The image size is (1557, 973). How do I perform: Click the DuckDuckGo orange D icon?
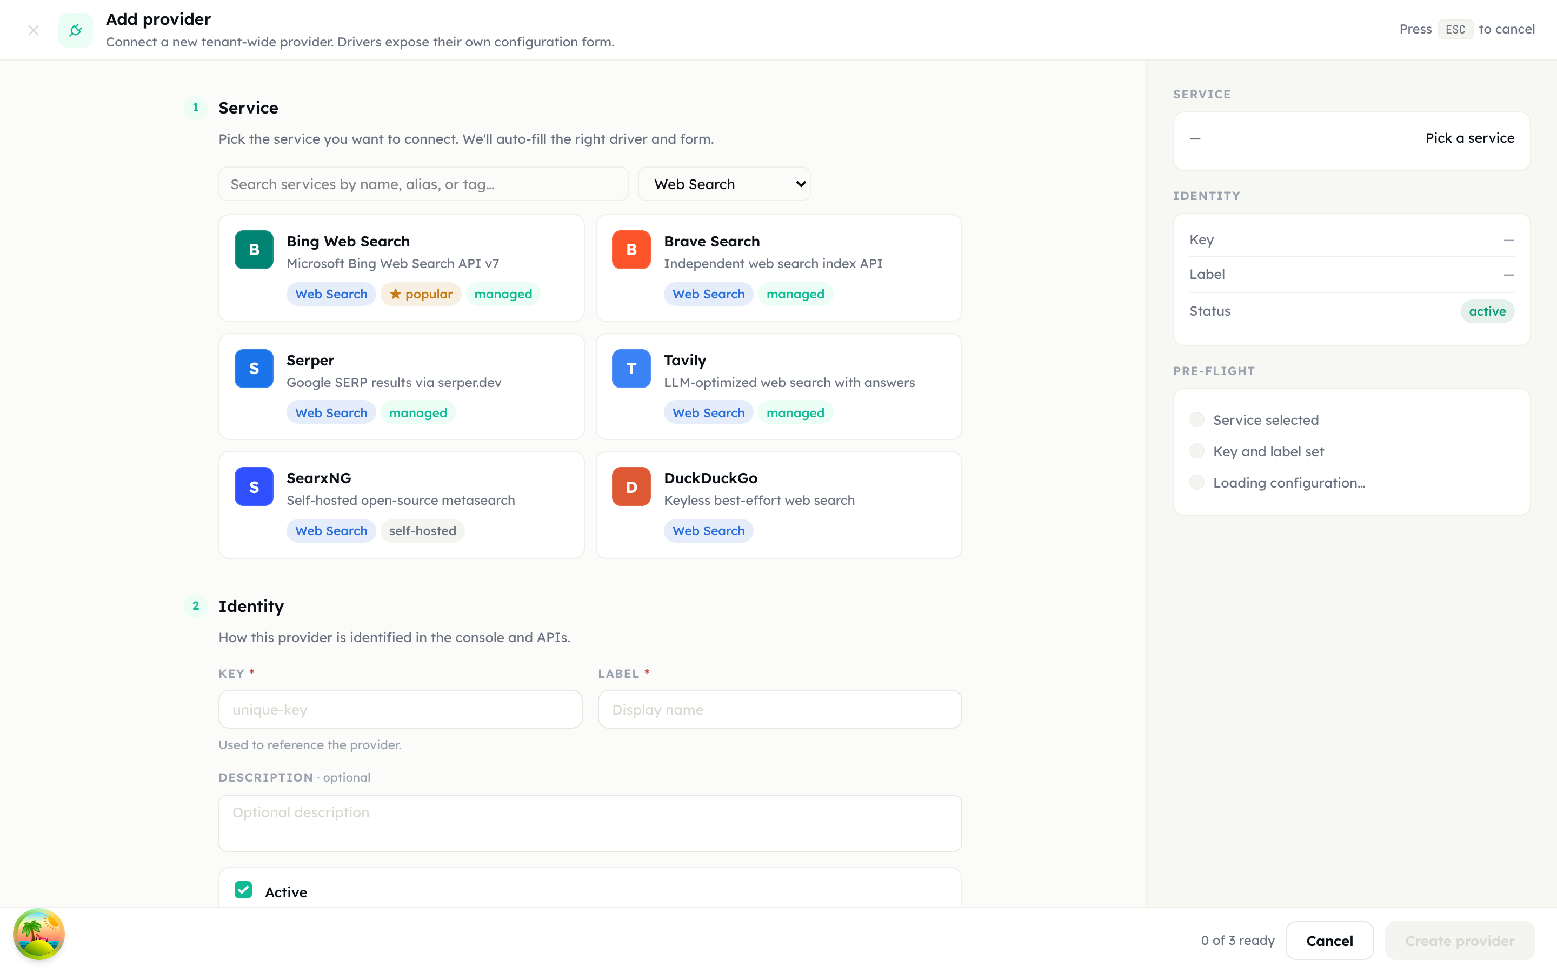click(631, 486)
